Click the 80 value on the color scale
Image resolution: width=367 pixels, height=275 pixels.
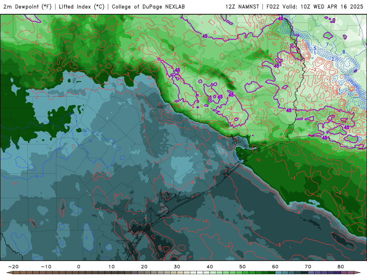click(341, 267)
